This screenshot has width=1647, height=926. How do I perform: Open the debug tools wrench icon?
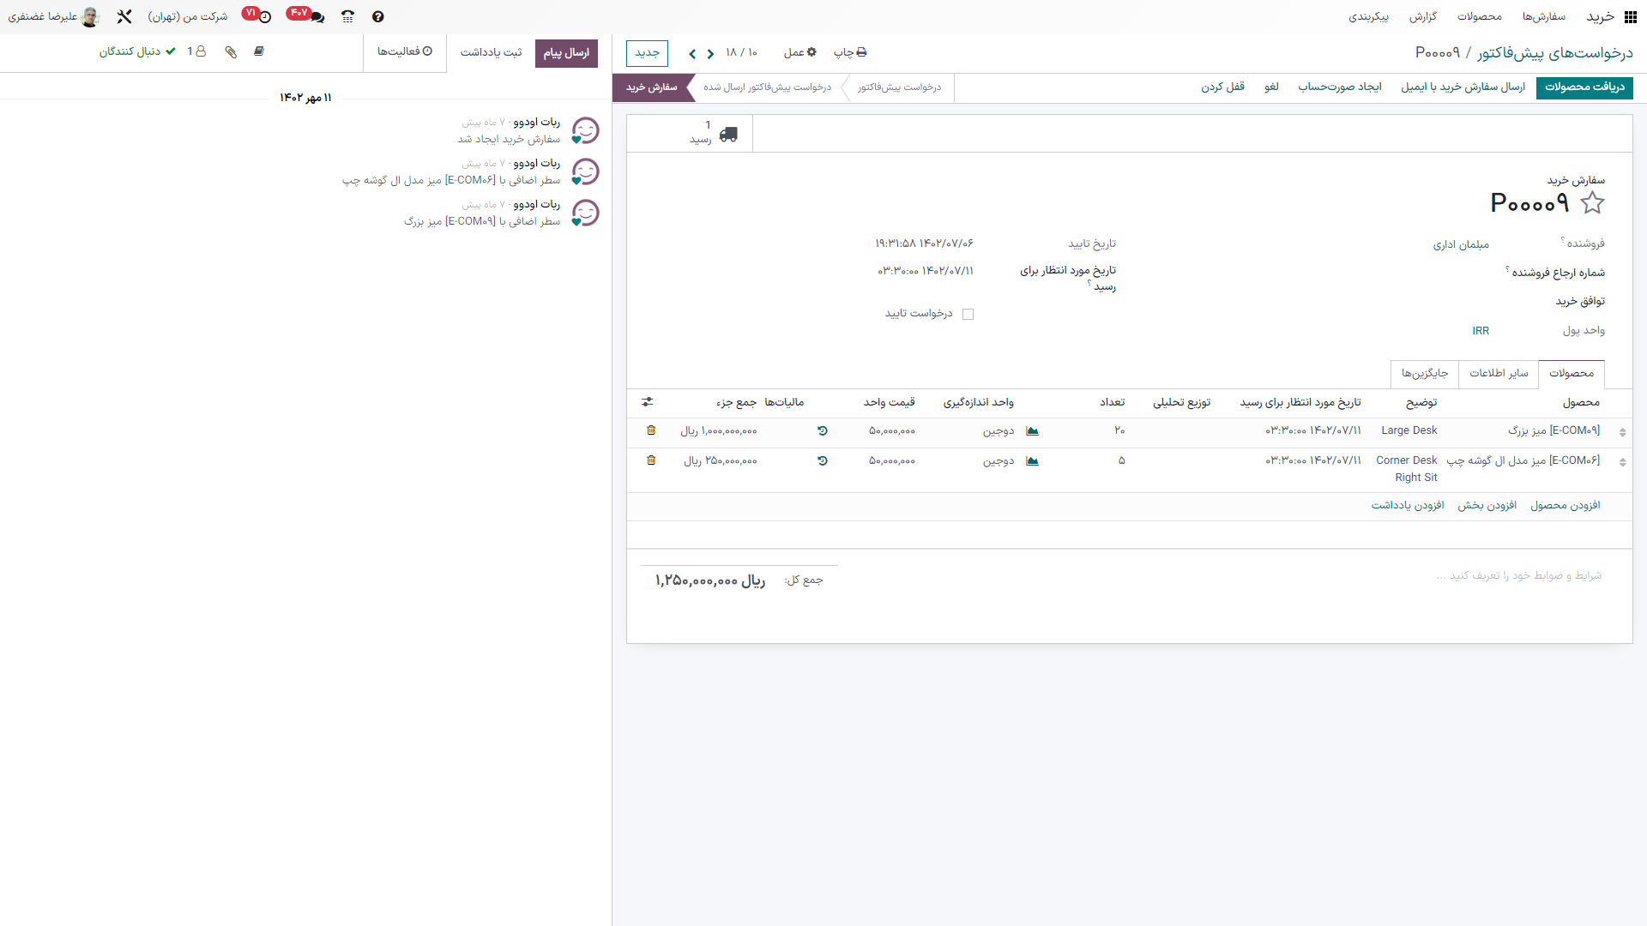point(124,16)
